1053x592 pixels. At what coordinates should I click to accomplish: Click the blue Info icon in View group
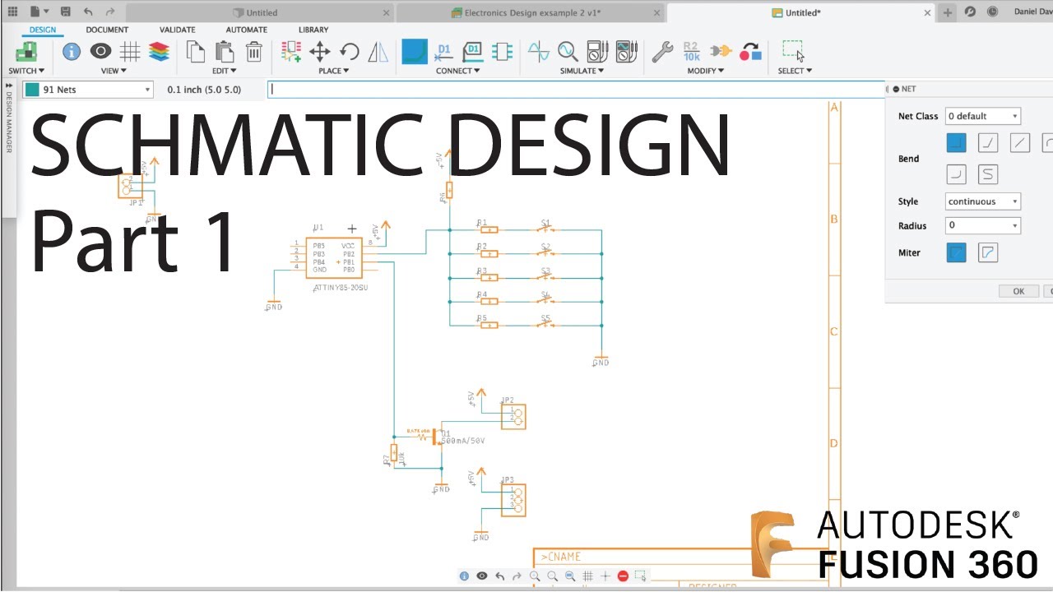pos(72,52)
